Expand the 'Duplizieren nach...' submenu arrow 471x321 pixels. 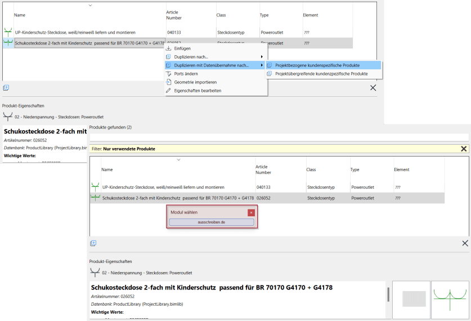click(x=262, y=57)
